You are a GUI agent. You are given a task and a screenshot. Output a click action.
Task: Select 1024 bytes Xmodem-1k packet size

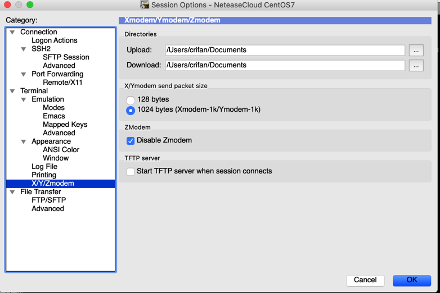click(131, 110)
